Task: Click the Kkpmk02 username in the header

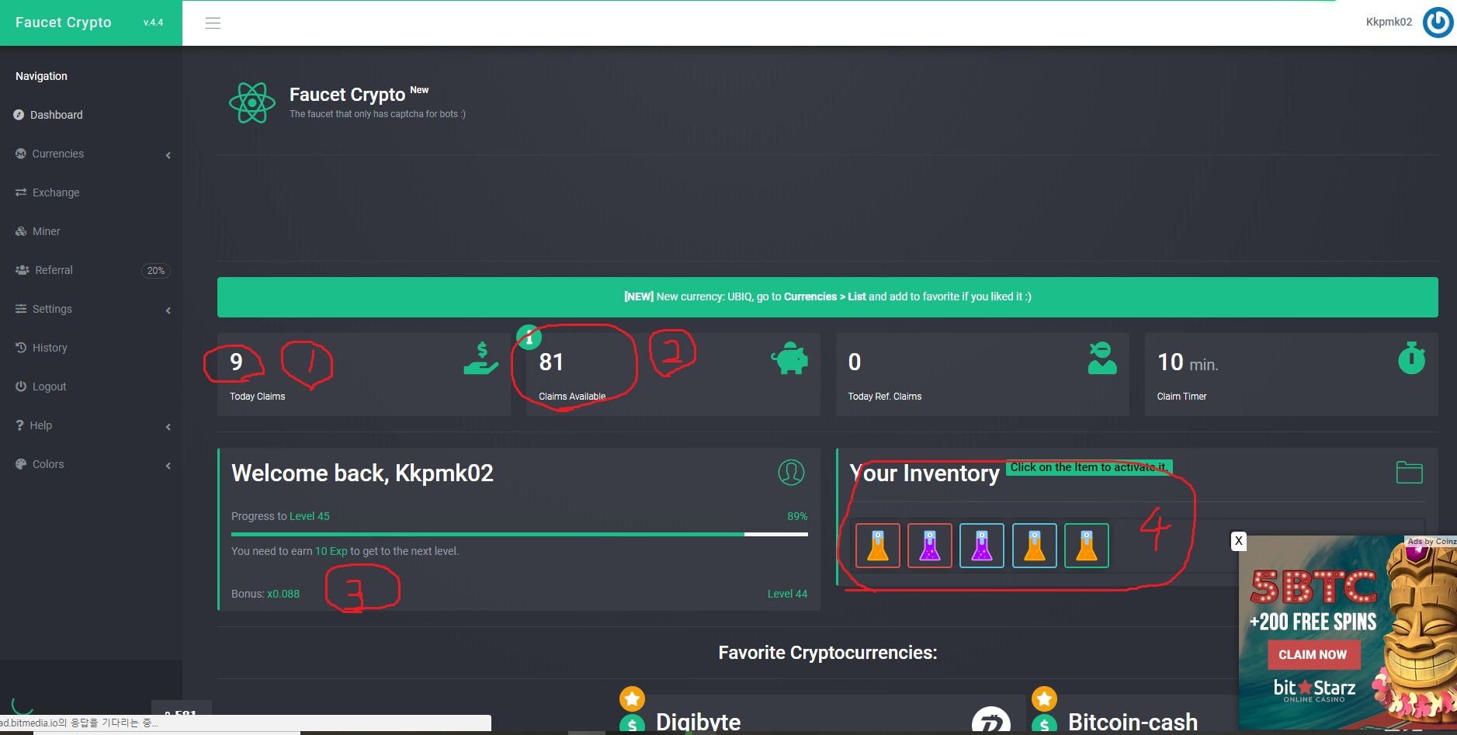Action: coord(1389,22)
